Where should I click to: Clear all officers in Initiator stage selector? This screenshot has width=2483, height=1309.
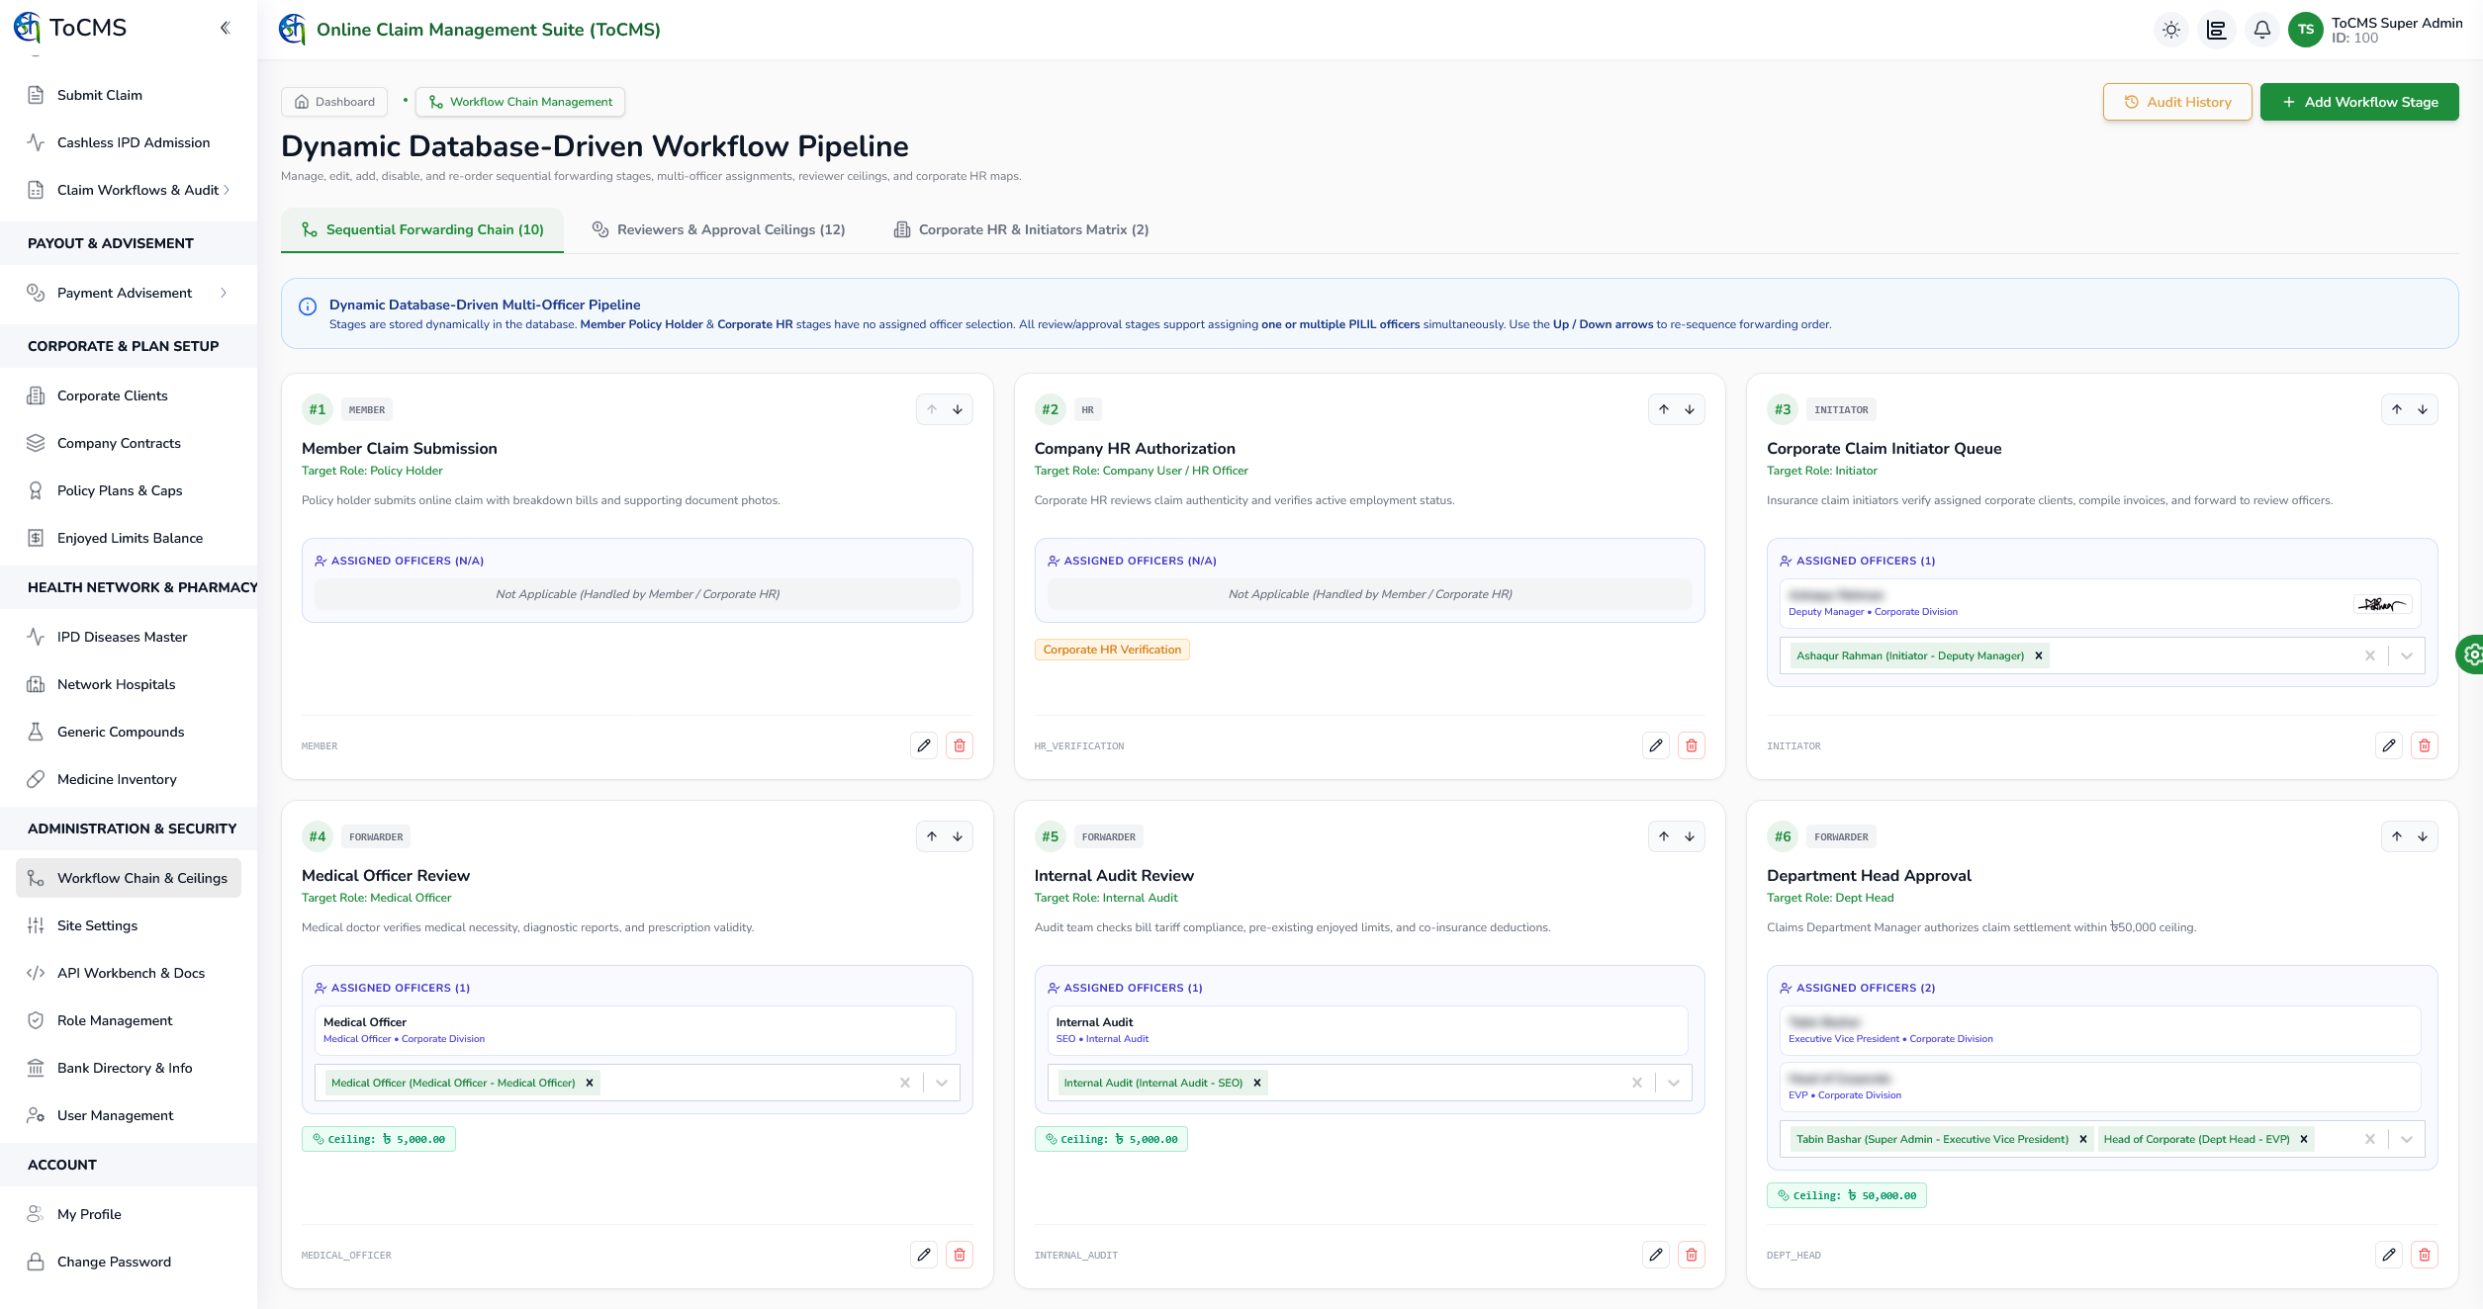pyautogui.click(x=2370, y=655)
